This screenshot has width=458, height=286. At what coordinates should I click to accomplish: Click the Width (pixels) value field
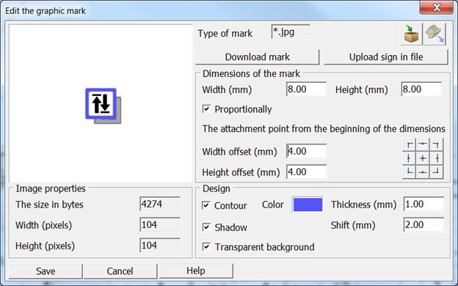tap(160, 224)
